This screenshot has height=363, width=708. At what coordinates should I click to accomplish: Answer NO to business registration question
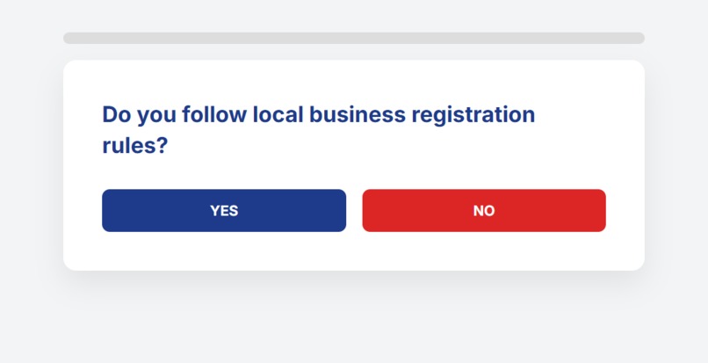(x=484, y=211)
